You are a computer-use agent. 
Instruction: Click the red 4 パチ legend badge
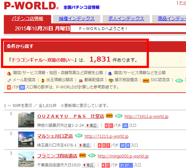pos(9,88)
